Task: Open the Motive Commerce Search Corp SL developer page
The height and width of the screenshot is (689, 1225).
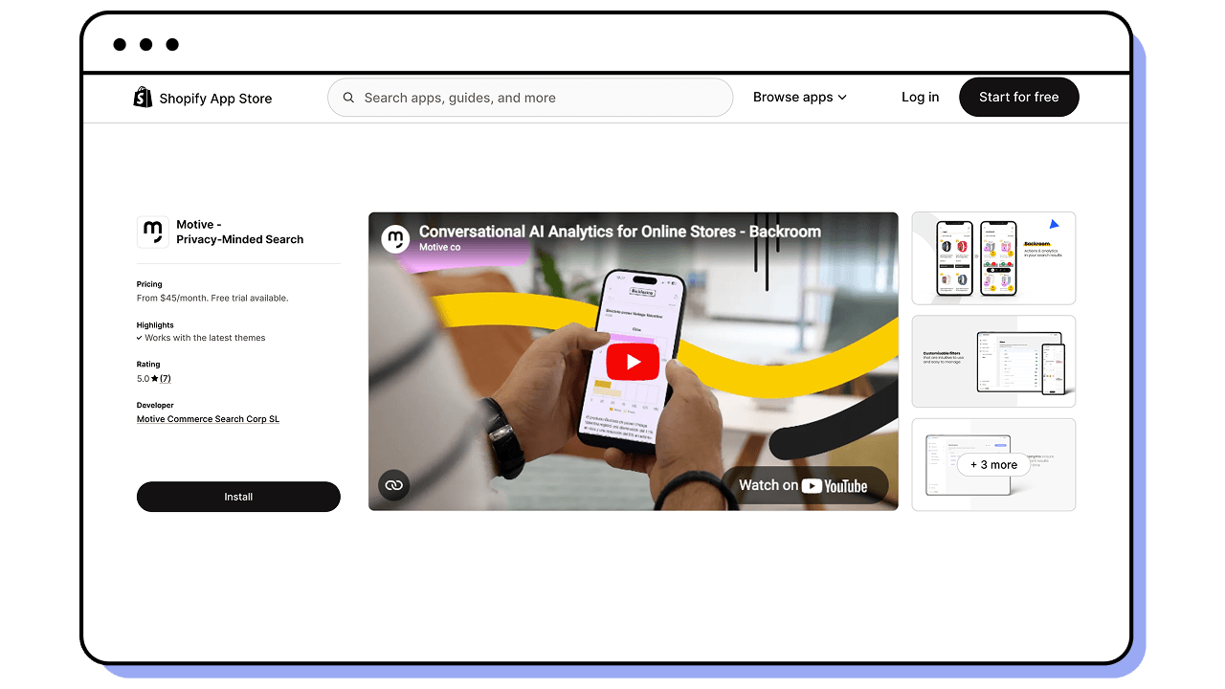Action: click(x=208, y=419)
